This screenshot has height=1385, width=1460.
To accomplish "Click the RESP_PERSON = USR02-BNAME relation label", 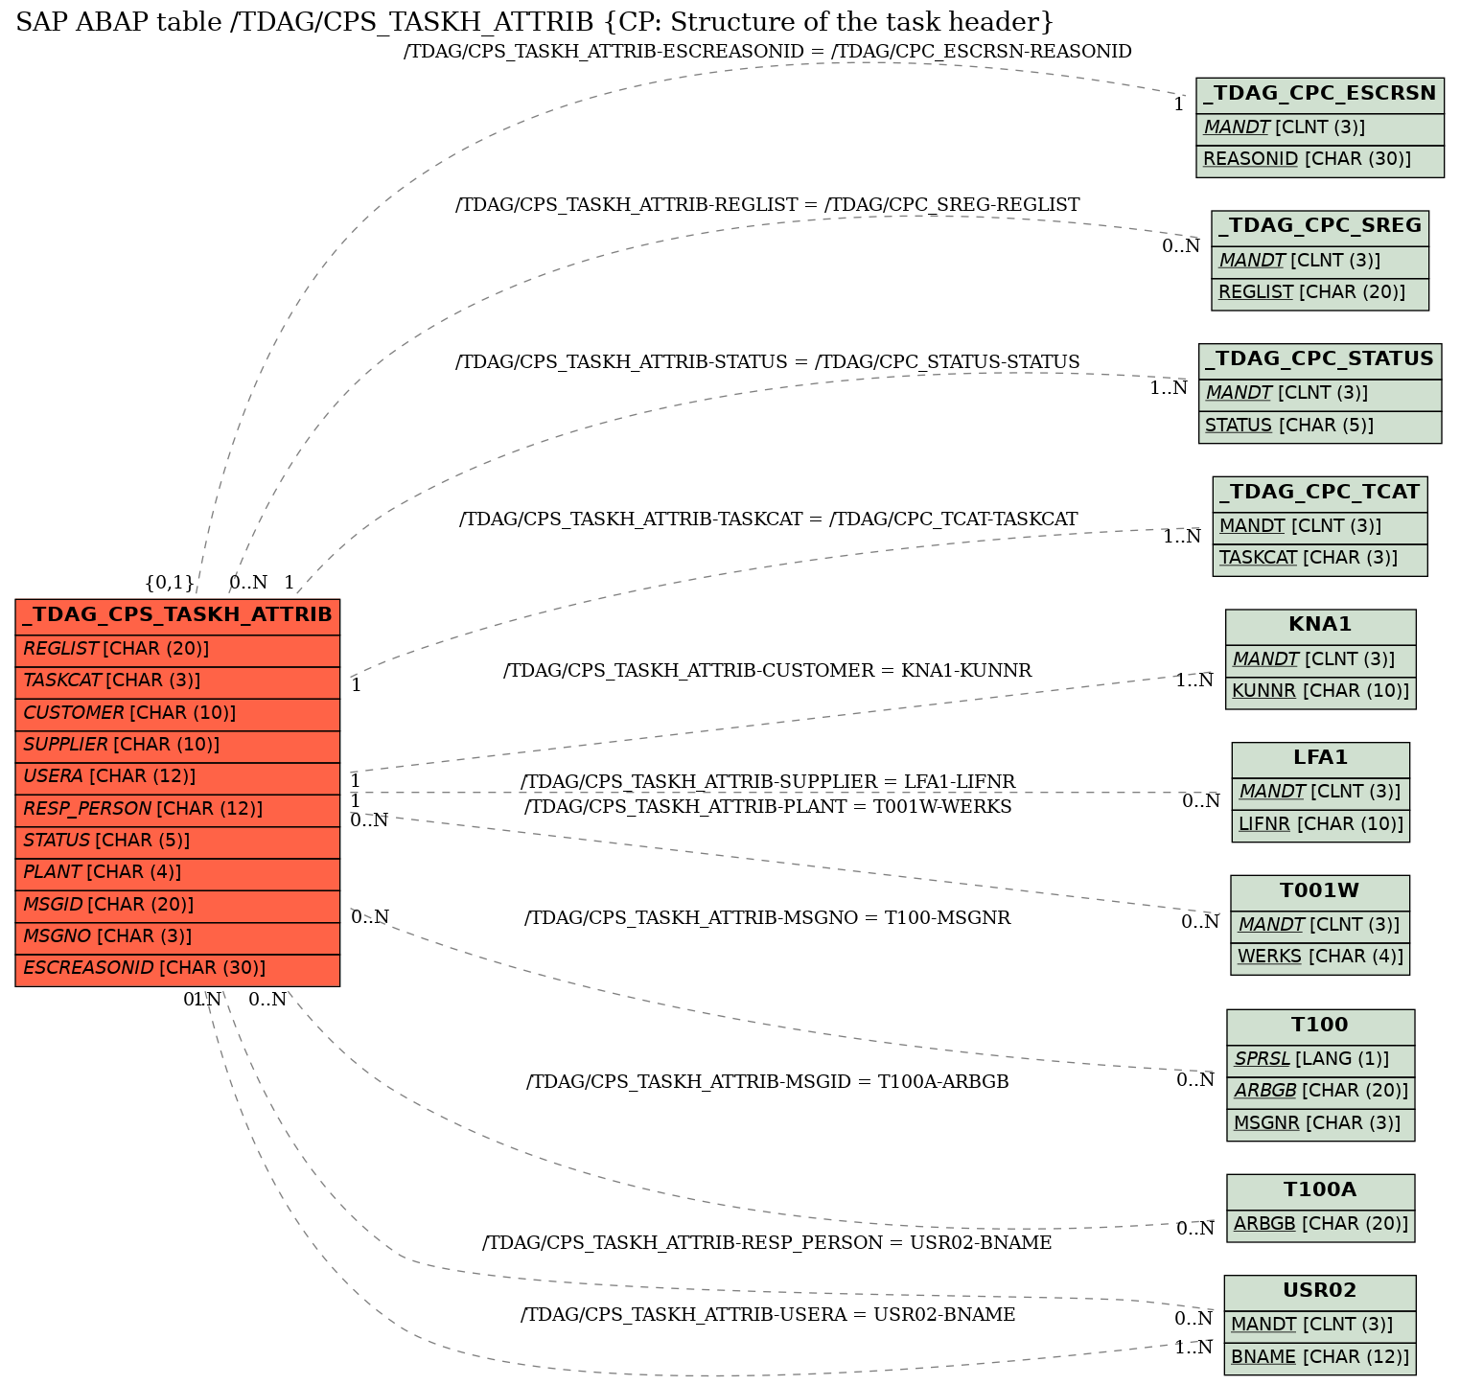I will (x=768, y=1243).
